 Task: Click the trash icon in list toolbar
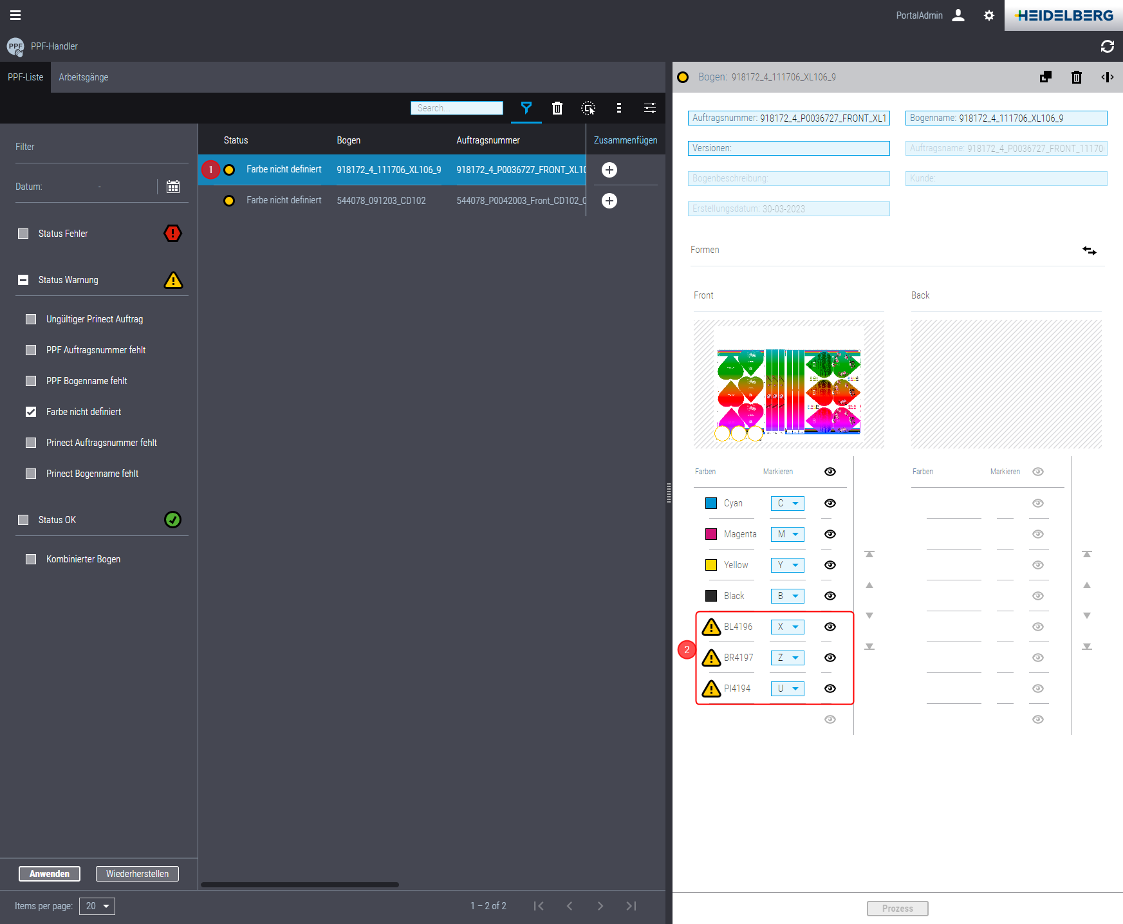pos(557,108)
